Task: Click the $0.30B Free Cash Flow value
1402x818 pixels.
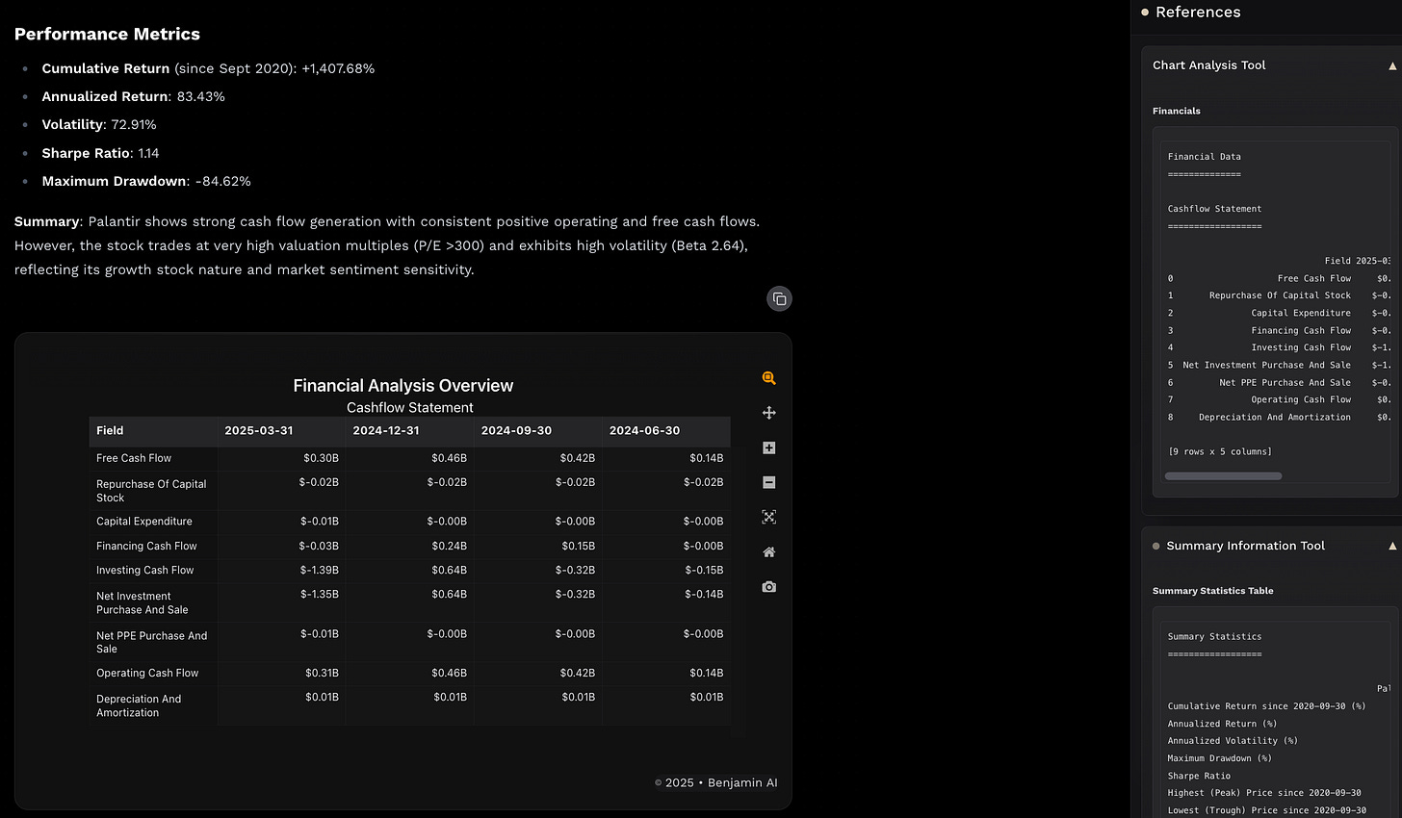Action: (x=322, y=458)
